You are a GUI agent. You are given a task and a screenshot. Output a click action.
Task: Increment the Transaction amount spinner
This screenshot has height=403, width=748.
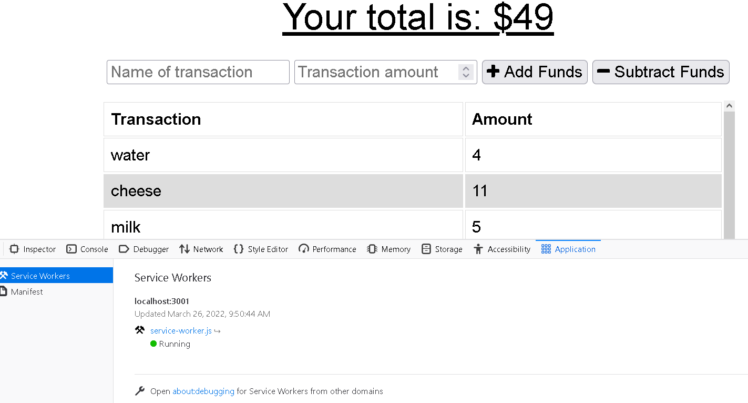[x=465, y=68]
